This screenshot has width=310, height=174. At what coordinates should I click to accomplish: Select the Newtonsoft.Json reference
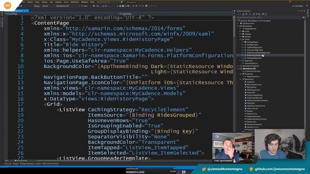253,90
